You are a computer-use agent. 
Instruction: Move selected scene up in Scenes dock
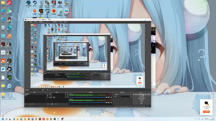click(31, 104)
